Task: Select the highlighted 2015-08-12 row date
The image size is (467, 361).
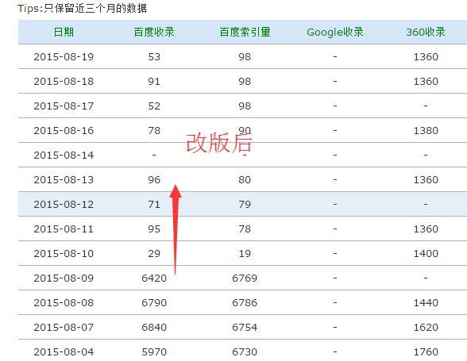Action: coord(64,204)
